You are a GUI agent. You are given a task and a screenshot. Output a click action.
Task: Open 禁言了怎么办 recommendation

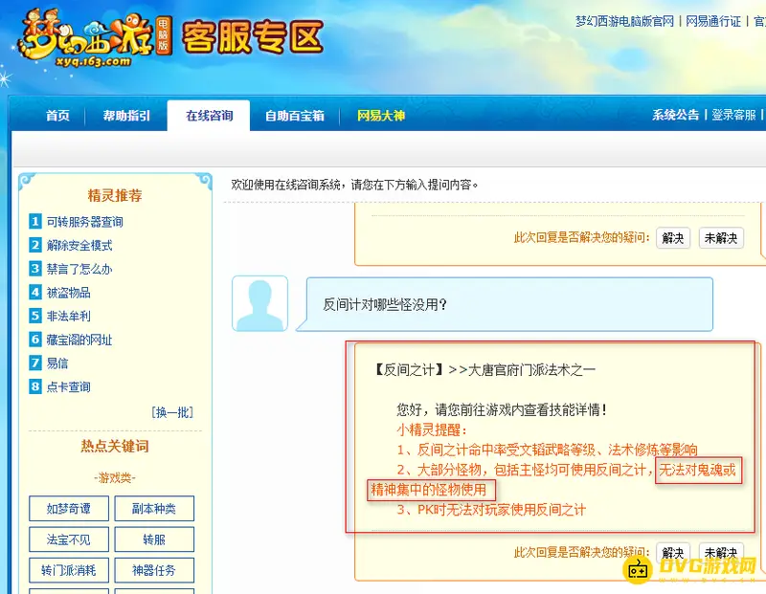click(x=79, y=269)
